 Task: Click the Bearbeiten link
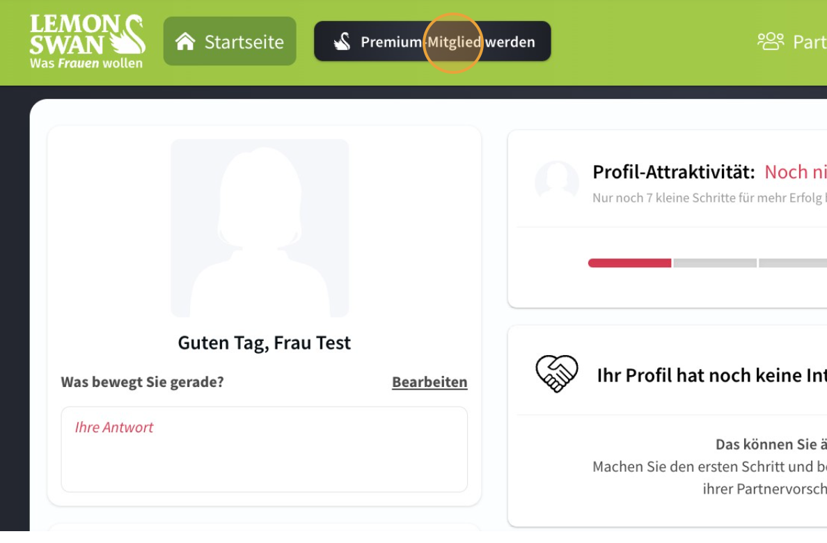pos(430,381)
